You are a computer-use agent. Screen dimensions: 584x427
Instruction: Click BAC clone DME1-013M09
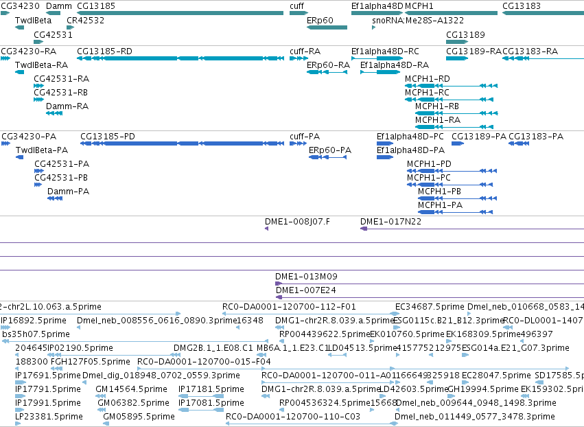(306, 277)
